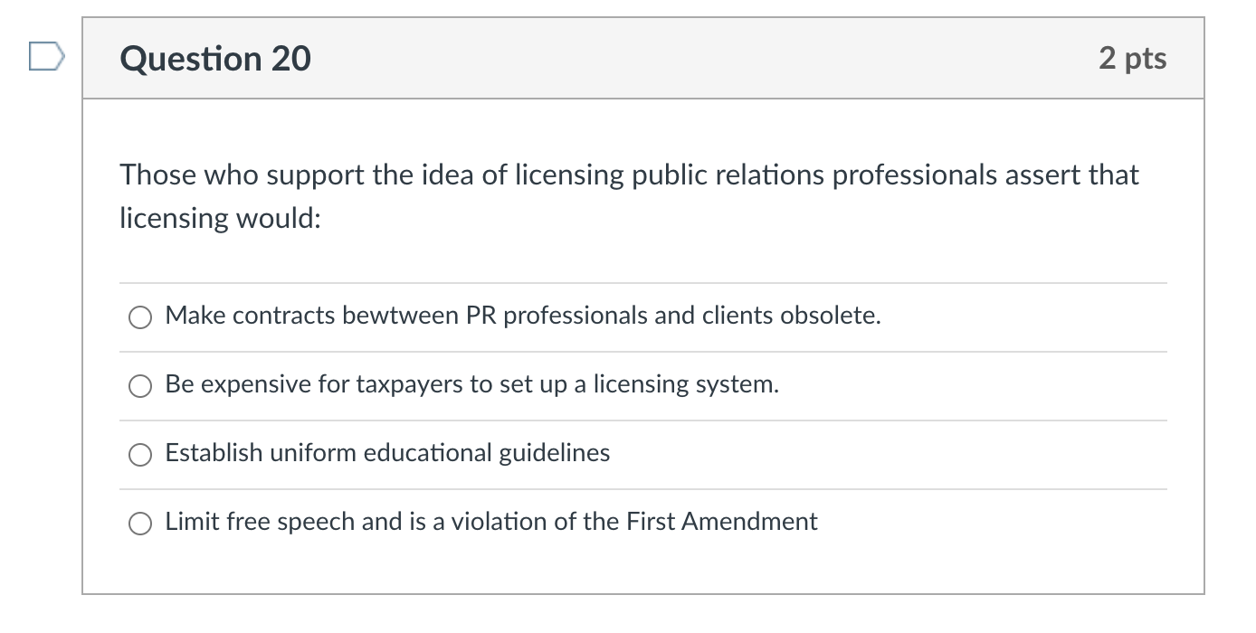Screen dimensions: 1256x633
Task: Click the 'Question 20' header title
Action: 215,58
